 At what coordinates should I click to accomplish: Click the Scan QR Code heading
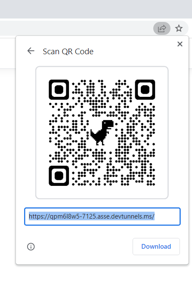pos(68,52)
